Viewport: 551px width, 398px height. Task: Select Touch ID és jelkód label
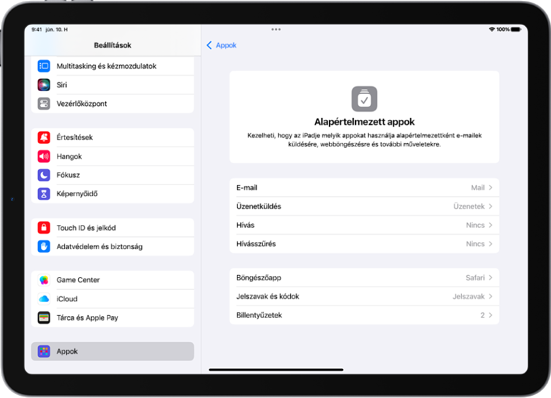[x=86, y=228]
